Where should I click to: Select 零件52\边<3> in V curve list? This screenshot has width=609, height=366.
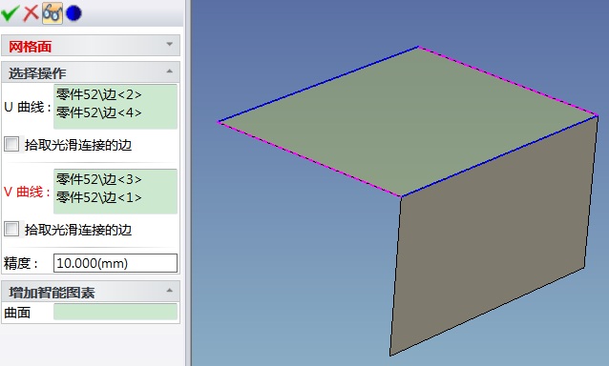pos(99,179)
